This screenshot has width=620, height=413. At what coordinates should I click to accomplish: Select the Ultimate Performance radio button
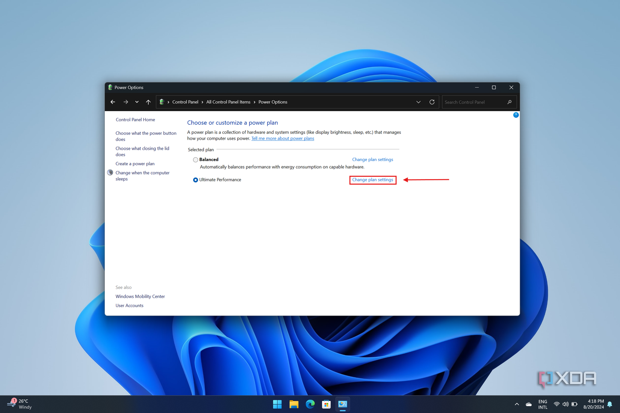pyautogui.click(x=195, y=180)
